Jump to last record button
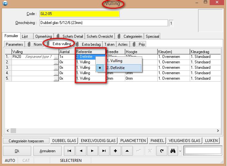 tap(104, 151)
